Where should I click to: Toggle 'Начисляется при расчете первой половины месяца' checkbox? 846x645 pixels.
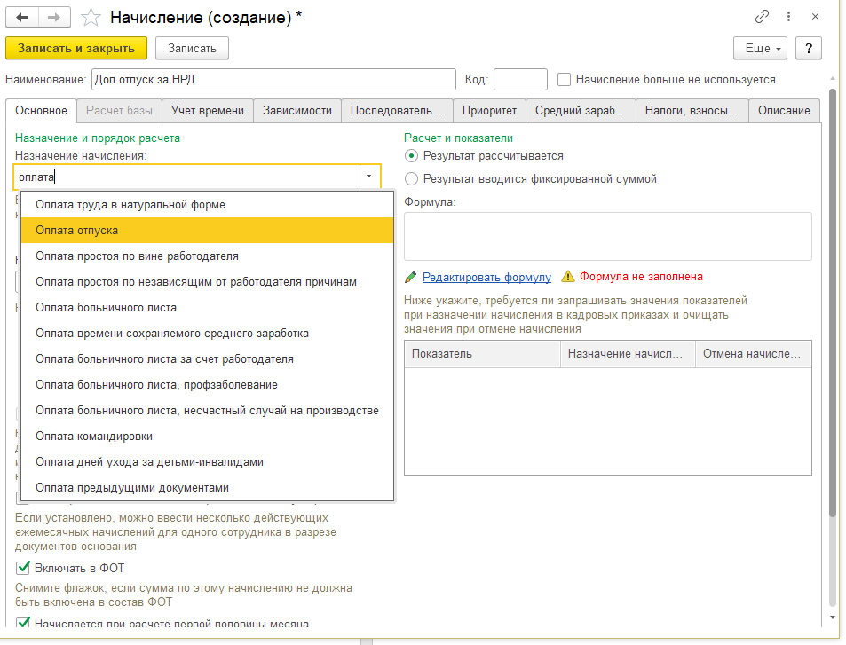(23, 623)
